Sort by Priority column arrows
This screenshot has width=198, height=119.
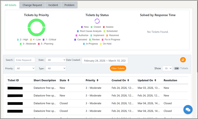click(98, 80)
